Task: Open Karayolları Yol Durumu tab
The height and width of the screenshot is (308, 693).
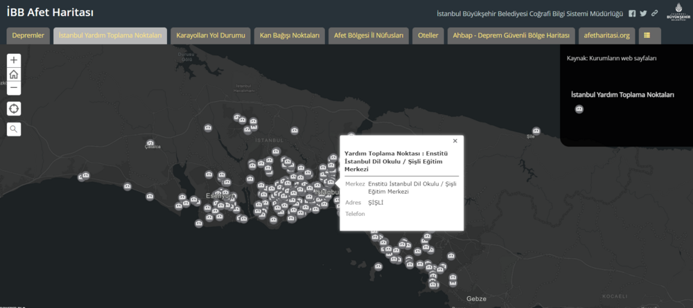Action: coord(211,35)
